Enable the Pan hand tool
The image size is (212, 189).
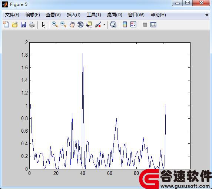(72, 24)
